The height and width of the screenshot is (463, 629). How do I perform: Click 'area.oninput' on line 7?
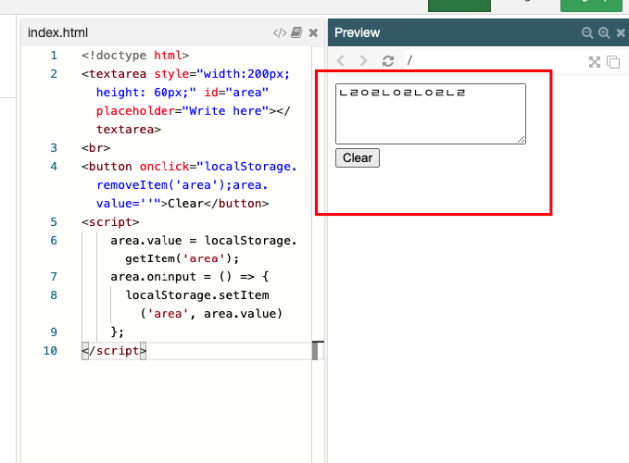click(x=153, y=277)
